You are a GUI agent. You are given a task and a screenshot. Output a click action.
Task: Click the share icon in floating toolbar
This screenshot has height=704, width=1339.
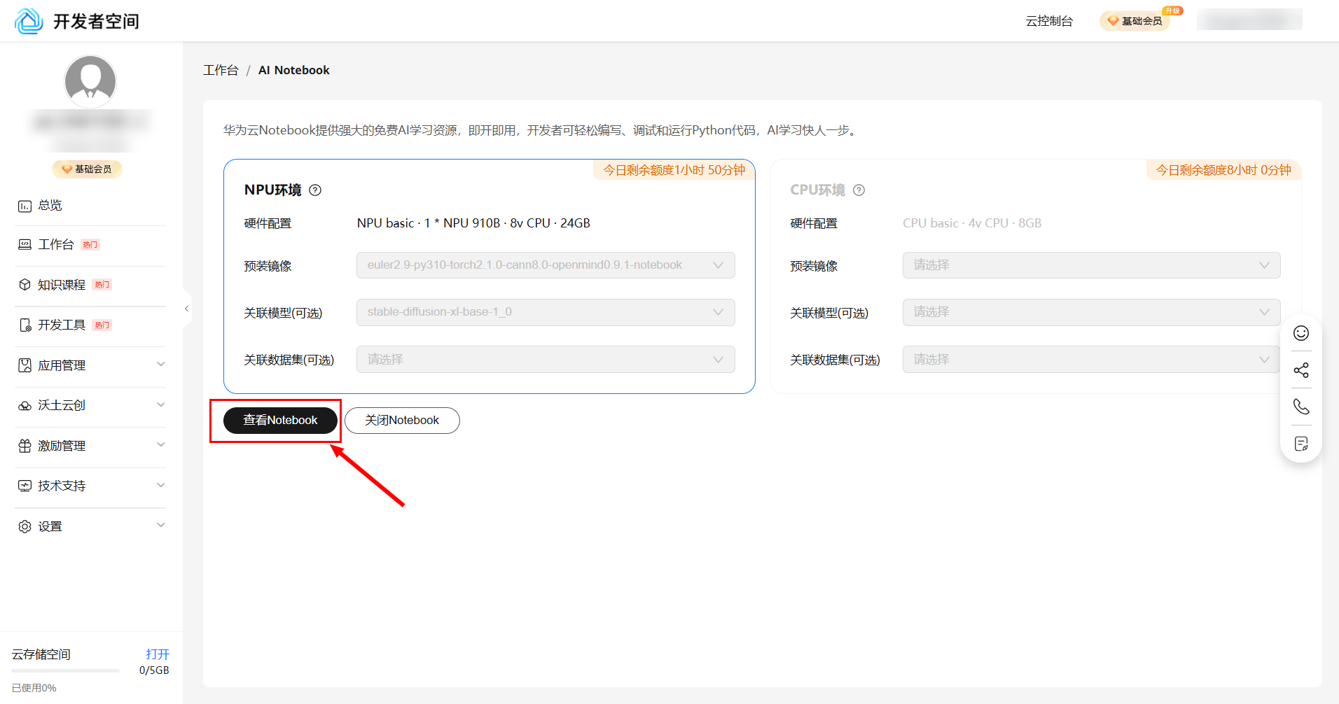1301,370
